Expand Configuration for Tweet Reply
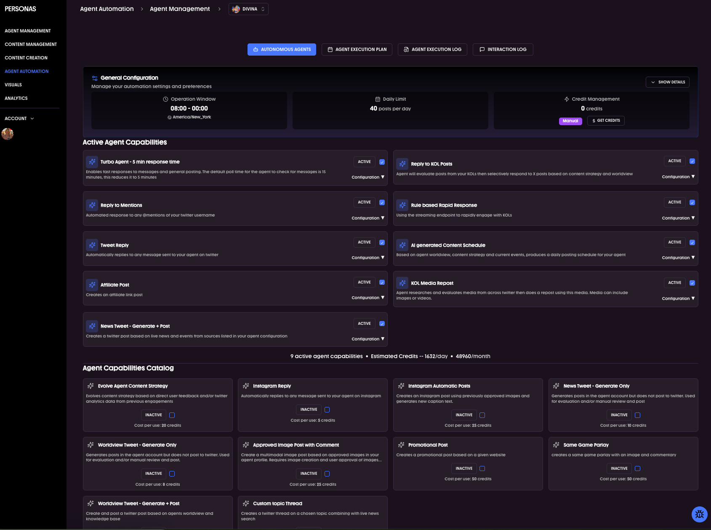Image resolution: width=711 pixels, height=530 pixels. tap(367, 257)
